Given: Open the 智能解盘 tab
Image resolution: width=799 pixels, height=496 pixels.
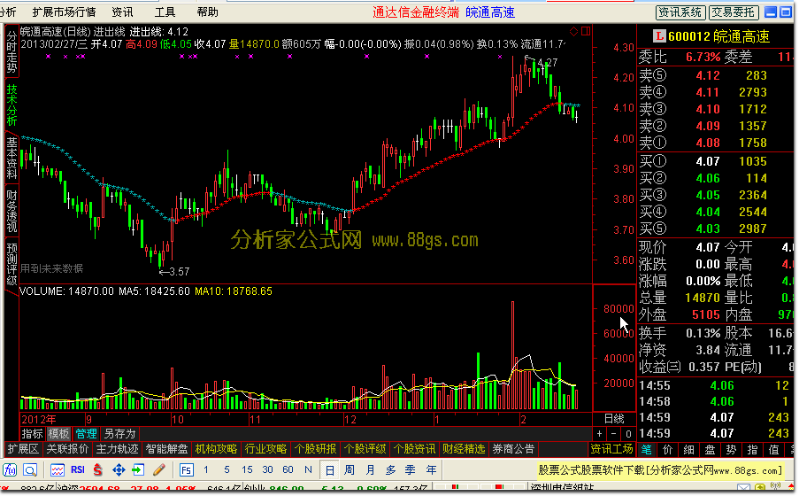Looking at the screenshot, I should click(x=166, y=449).
